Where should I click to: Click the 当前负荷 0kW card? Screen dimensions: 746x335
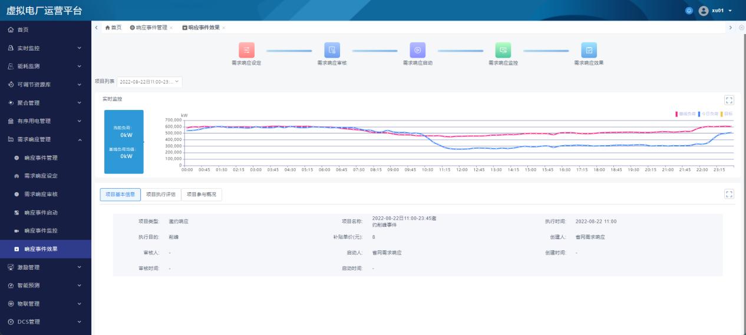[124, 142]
